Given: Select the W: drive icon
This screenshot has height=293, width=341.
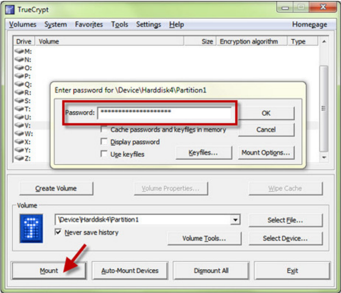Looking at the screenshot, I should pos(19,133).
